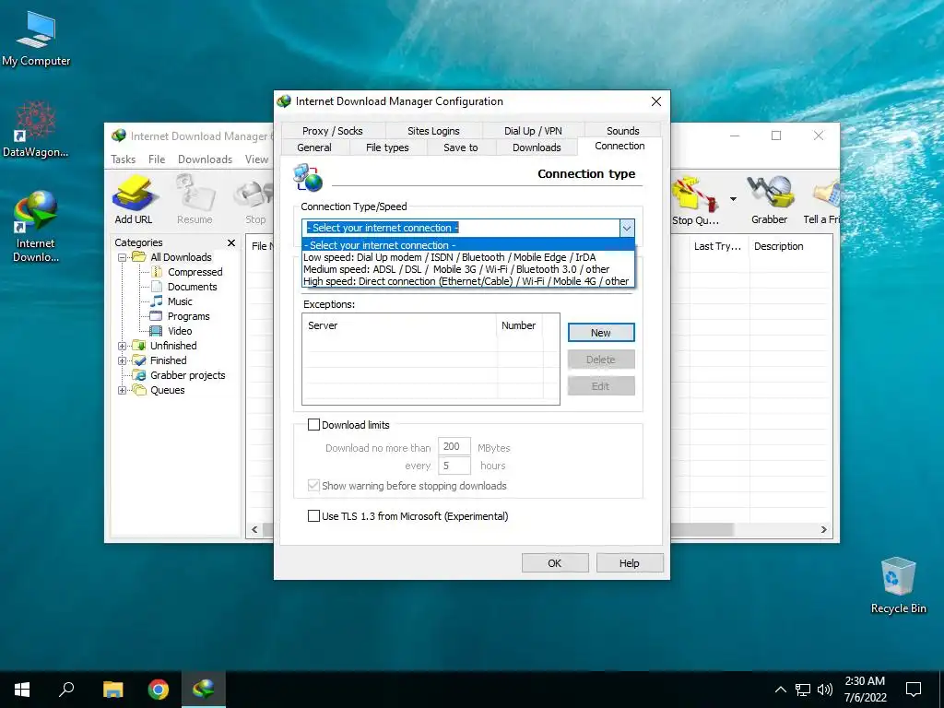Show hidden tray icons chevron

[780, 690]
